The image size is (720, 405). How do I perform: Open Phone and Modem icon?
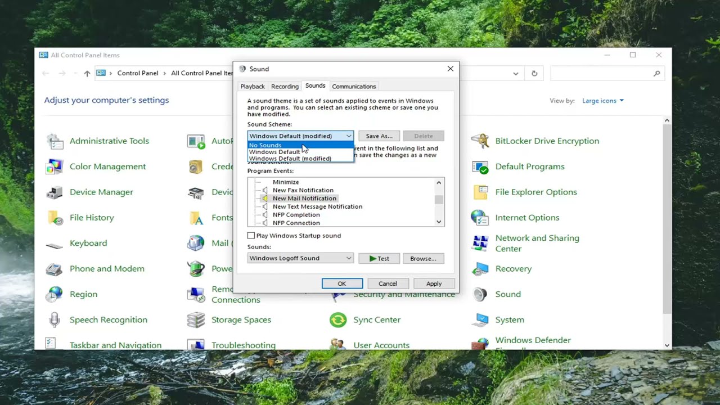pos(55,269)
